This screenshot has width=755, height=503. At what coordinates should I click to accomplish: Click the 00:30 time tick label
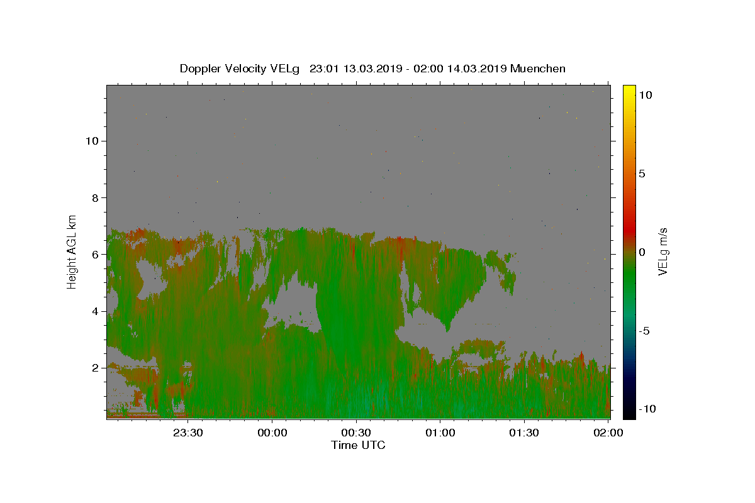356,433
